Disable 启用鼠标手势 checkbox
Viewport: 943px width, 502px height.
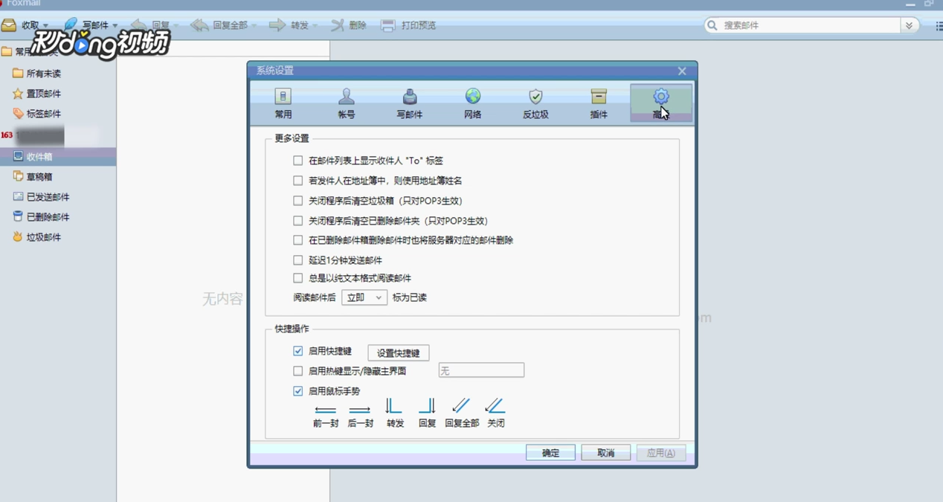pos(297,390)
